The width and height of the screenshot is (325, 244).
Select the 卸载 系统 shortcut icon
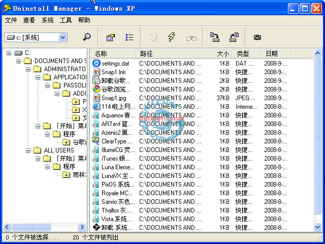pos(96,228)
